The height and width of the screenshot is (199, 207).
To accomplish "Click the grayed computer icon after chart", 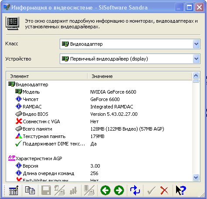I will tap(89, 190).
